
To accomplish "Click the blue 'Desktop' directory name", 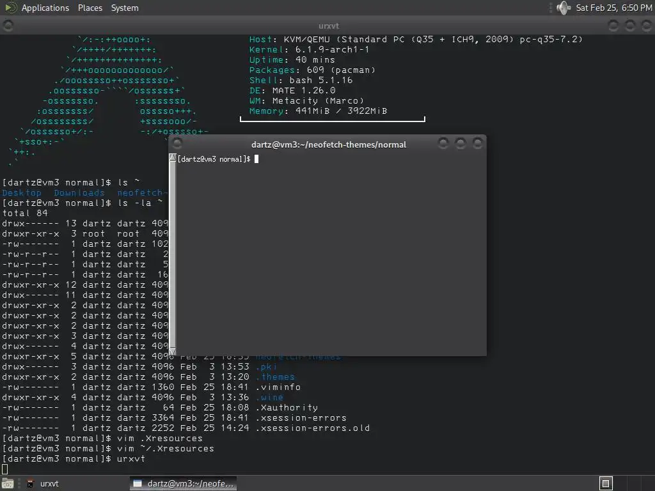I will click(22, 193).
